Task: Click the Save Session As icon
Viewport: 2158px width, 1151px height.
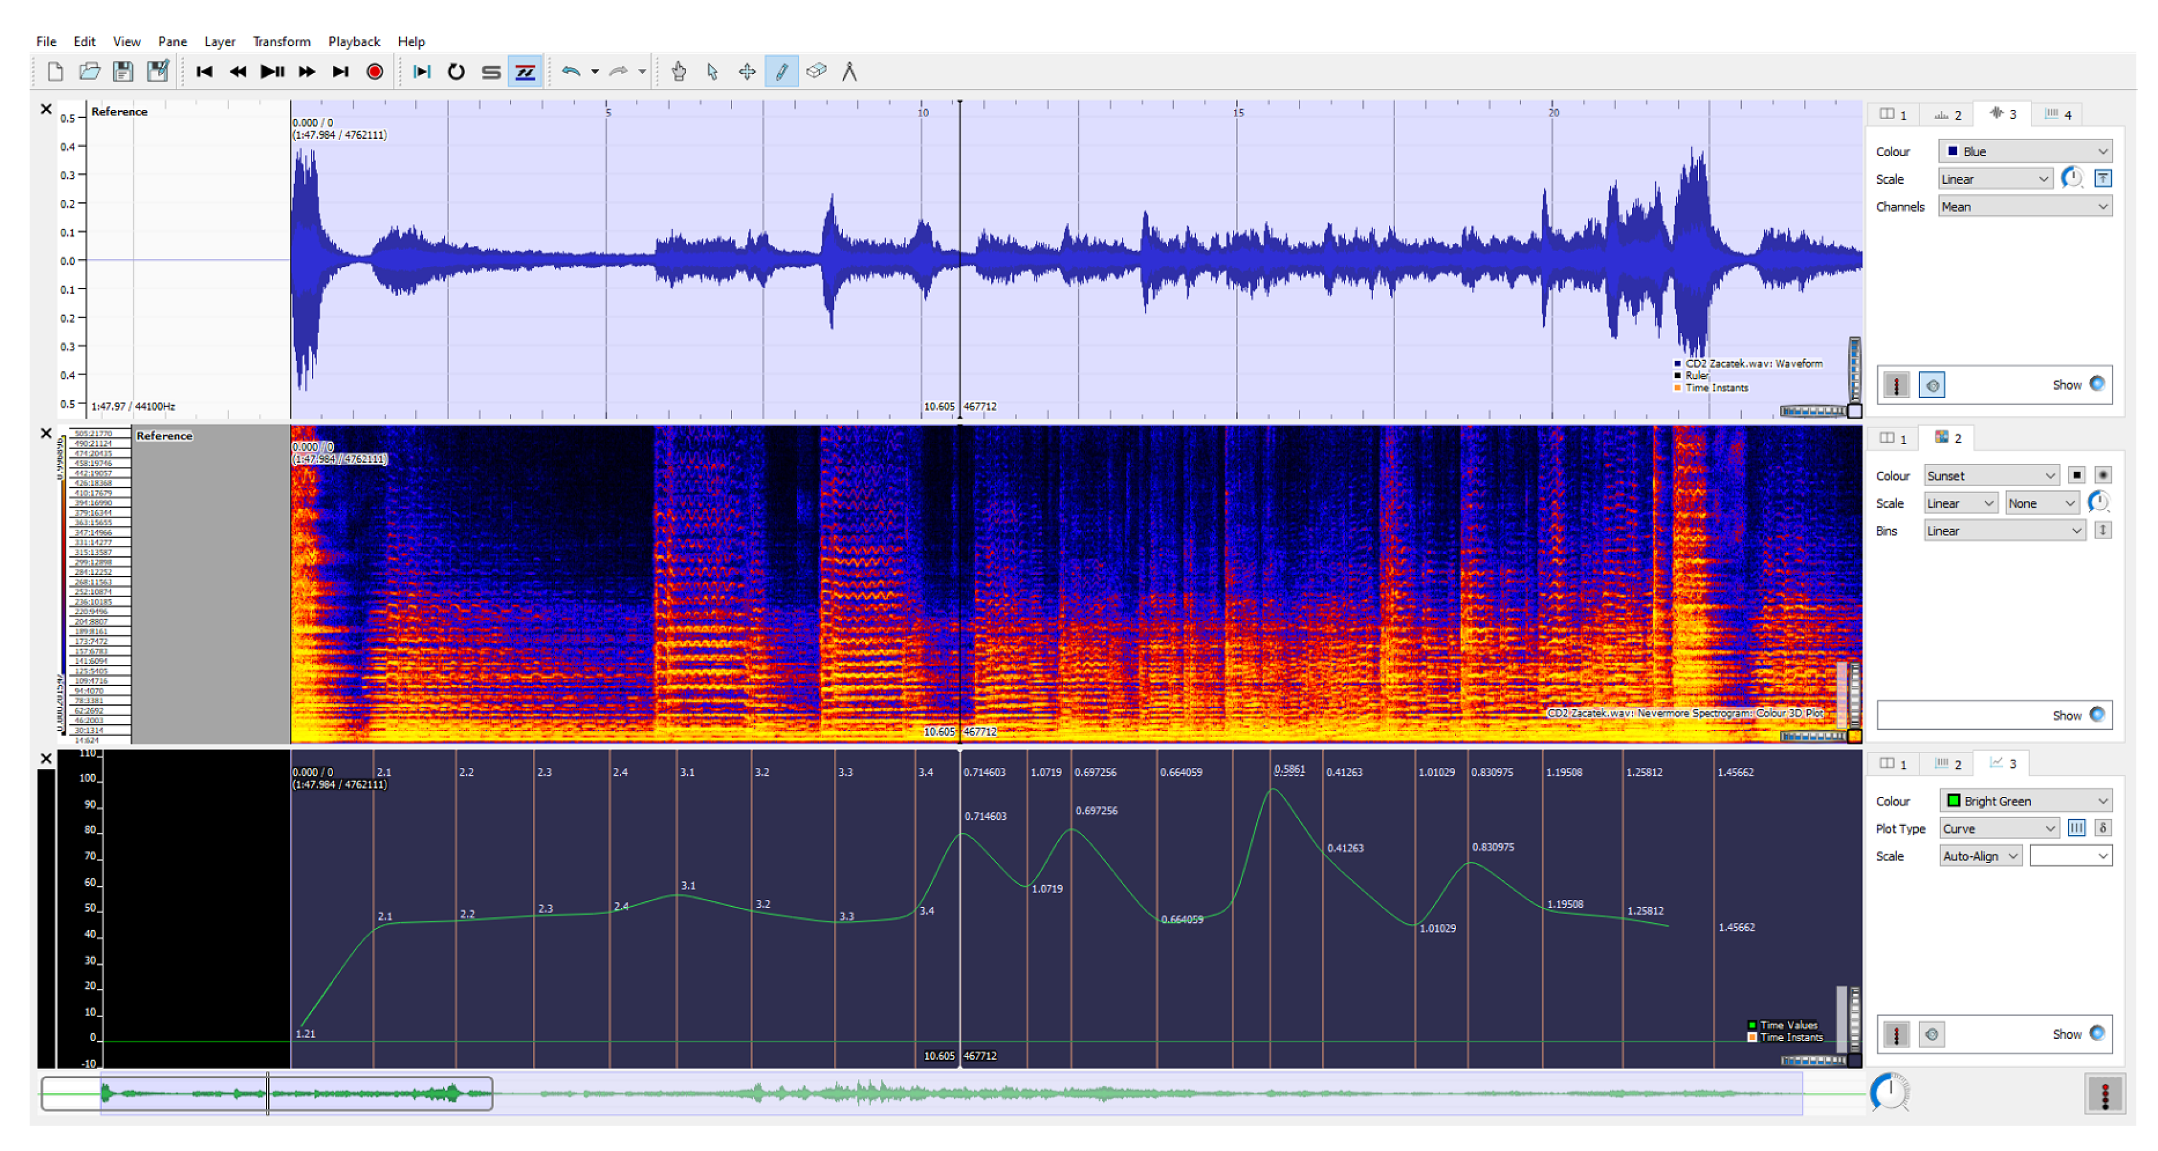Action: [x=157, y=72]
